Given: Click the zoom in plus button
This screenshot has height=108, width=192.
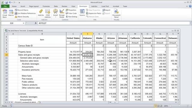Looking at the screenshot, I should coord(188,106).
